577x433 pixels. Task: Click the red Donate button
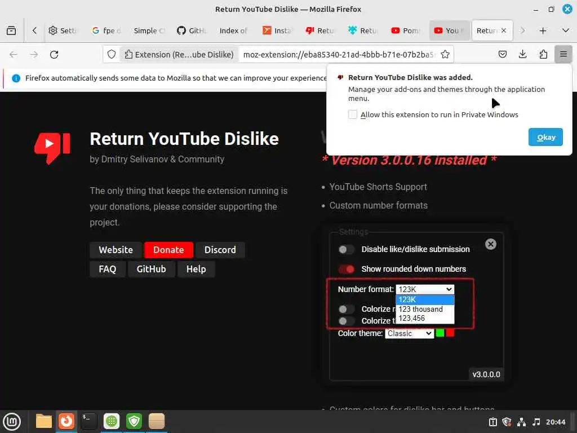(x=168, y=250)
